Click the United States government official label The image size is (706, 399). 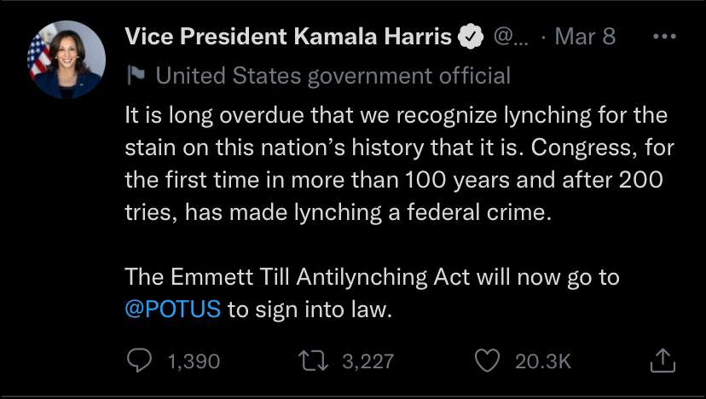pos(333,76)
